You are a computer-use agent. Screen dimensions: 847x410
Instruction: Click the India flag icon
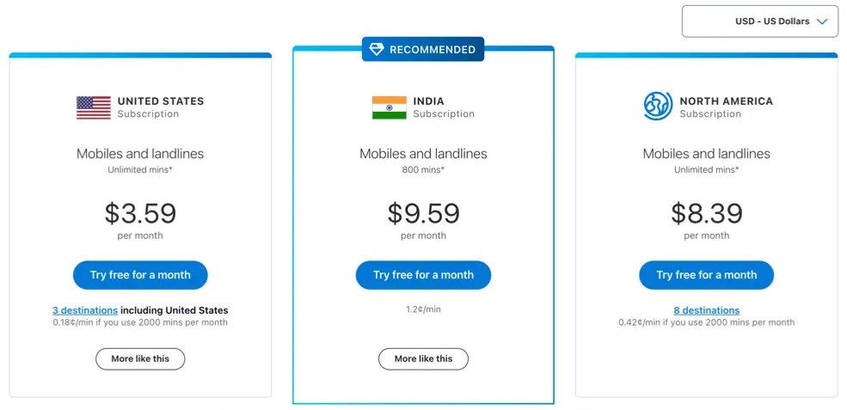click(389, 107)
